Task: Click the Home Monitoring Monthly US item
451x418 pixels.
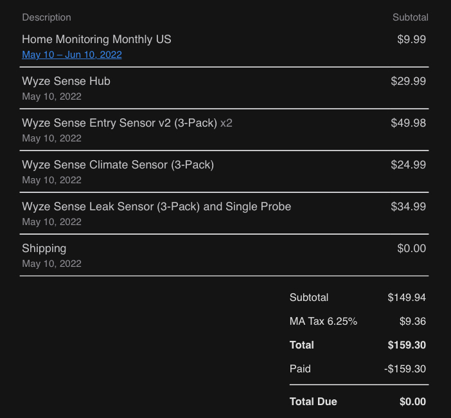Action: [96, 39]
